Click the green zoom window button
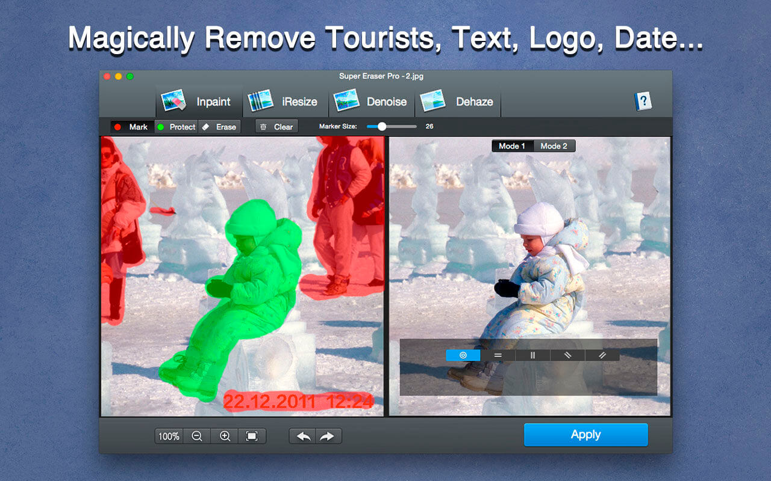The height and width of the screenshot is (481, 771). [130, 76]
